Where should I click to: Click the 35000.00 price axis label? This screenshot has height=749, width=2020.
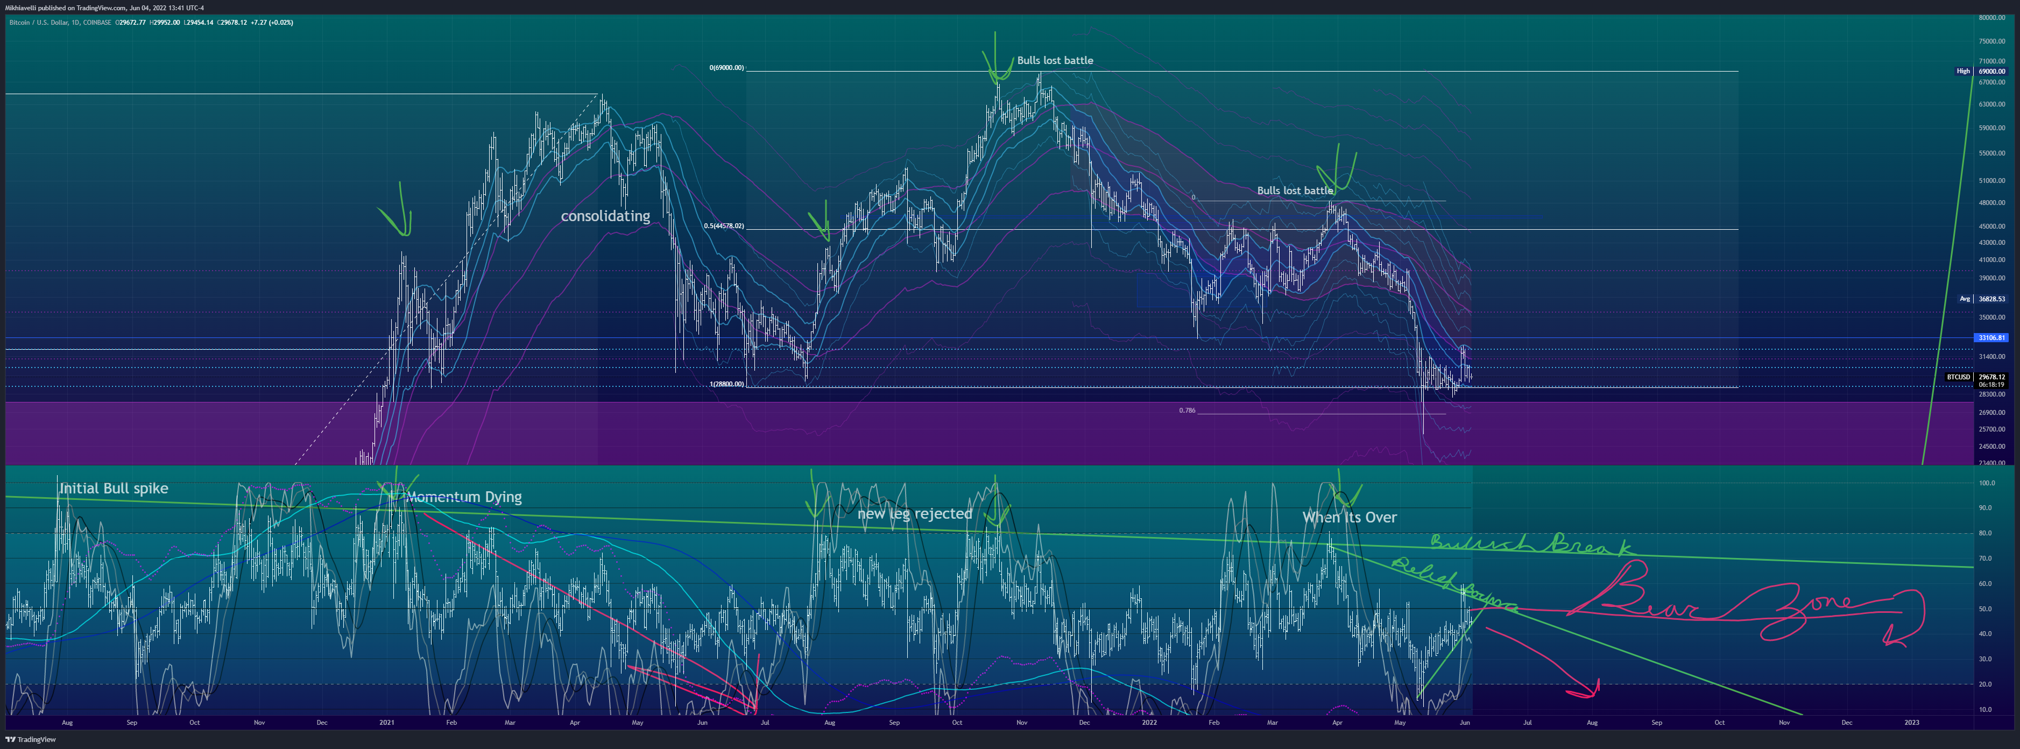point(1991,317)
